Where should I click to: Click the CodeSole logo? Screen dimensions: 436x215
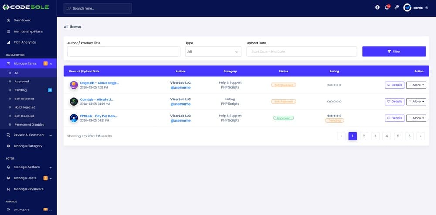tap(26, 7)
